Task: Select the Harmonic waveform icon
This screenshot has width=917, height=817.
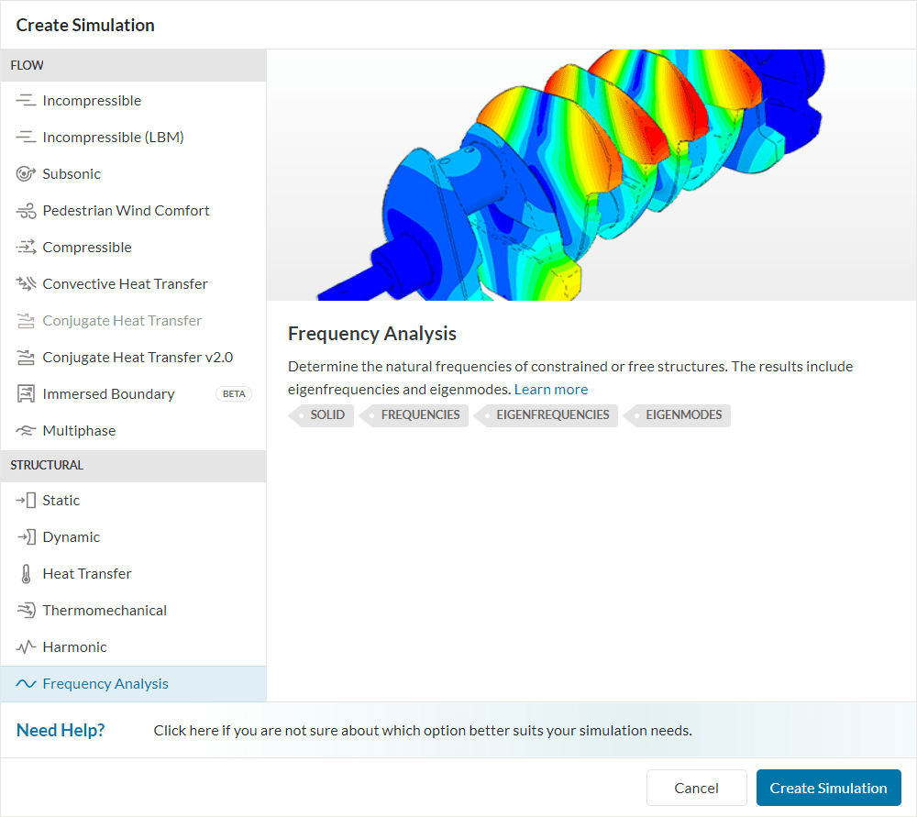Action: click(x=26, y=647)
